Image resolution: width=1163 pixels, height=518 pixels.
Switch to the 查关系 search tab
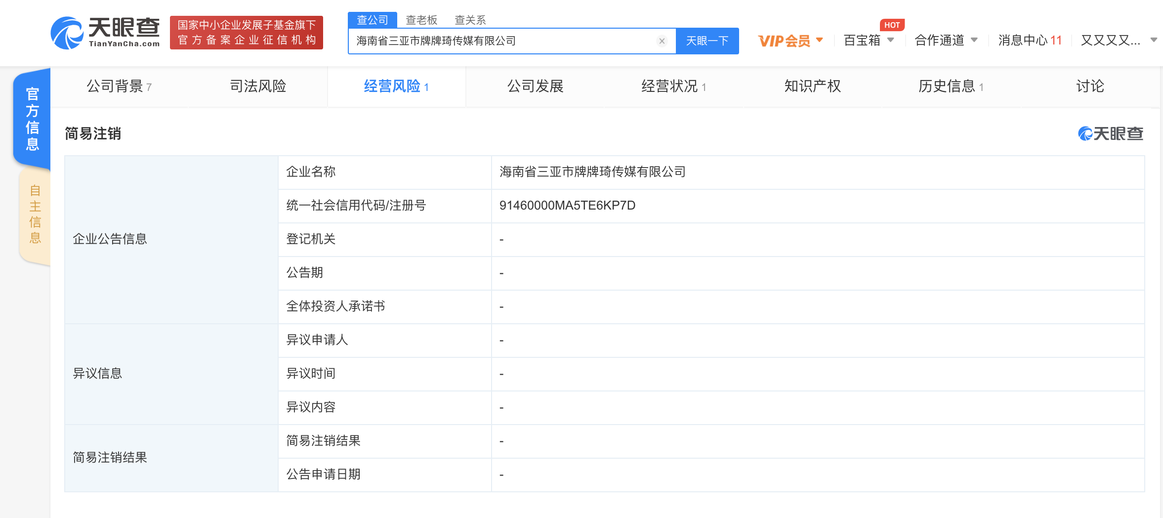pyautogui.click(x=470, y=20)
